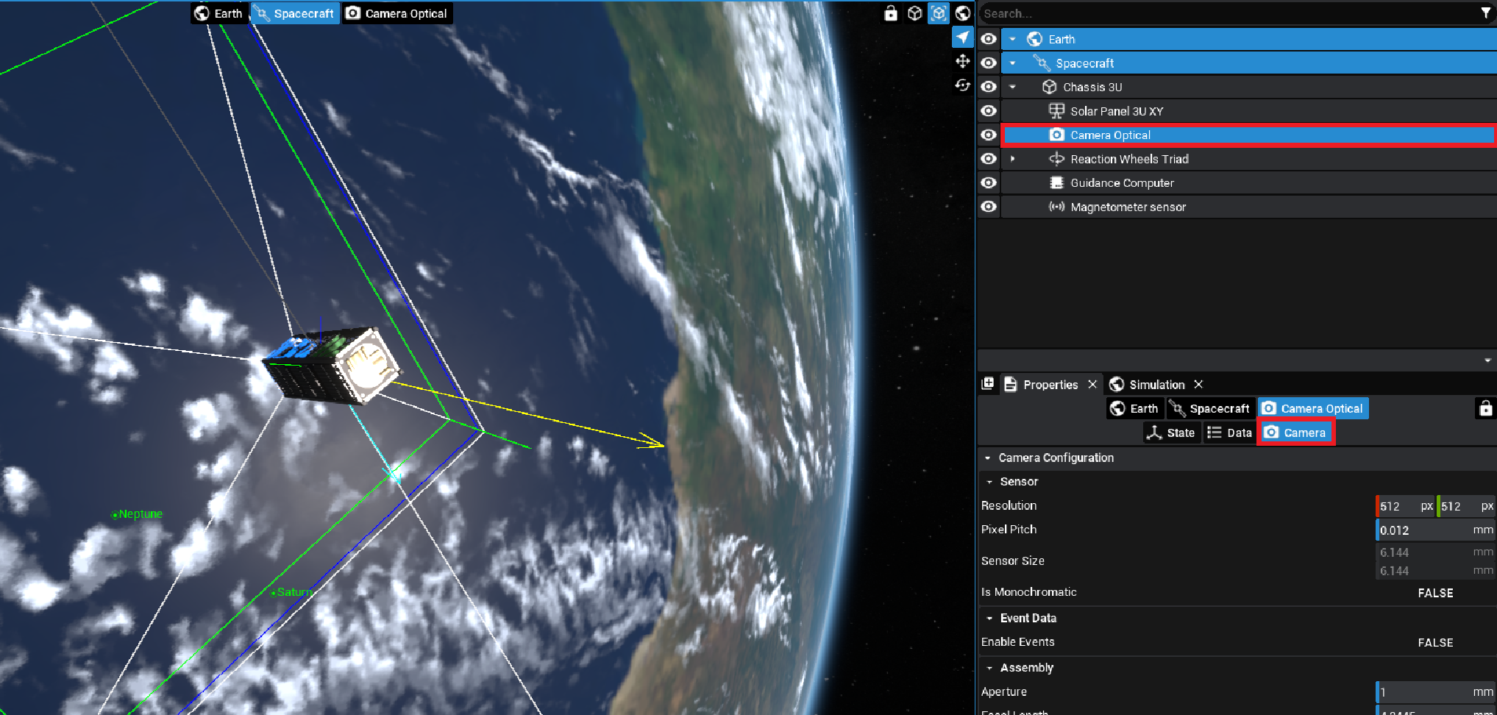Collapse the Chassis 3U tree node
Screen dimensions: 1497x715
pos(1013,87)
